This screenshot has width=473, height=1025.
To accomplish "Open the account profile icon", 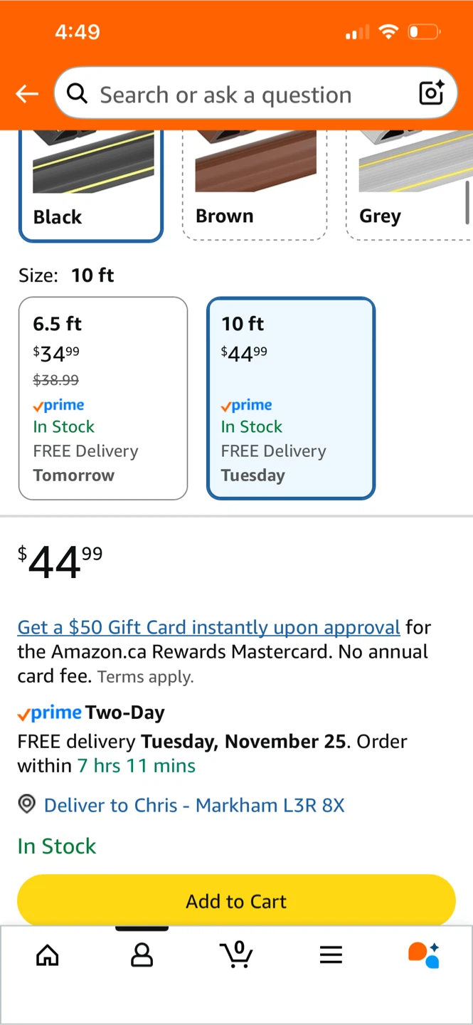I will click(x=142, y=955).
